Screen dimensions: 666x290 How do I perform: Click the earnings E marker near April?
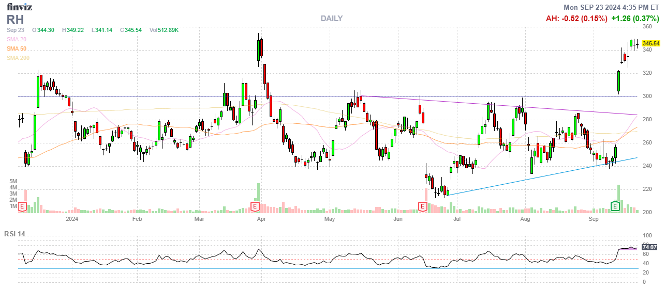255,207
